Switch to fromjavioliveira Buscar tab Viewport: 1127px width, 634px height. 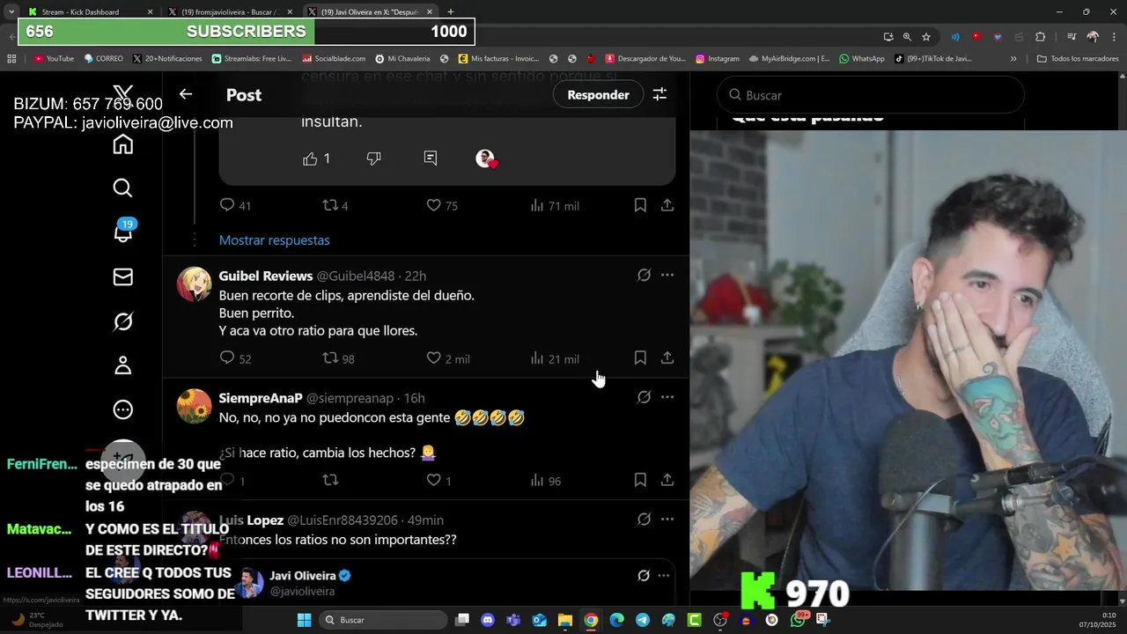pos(230,12)
